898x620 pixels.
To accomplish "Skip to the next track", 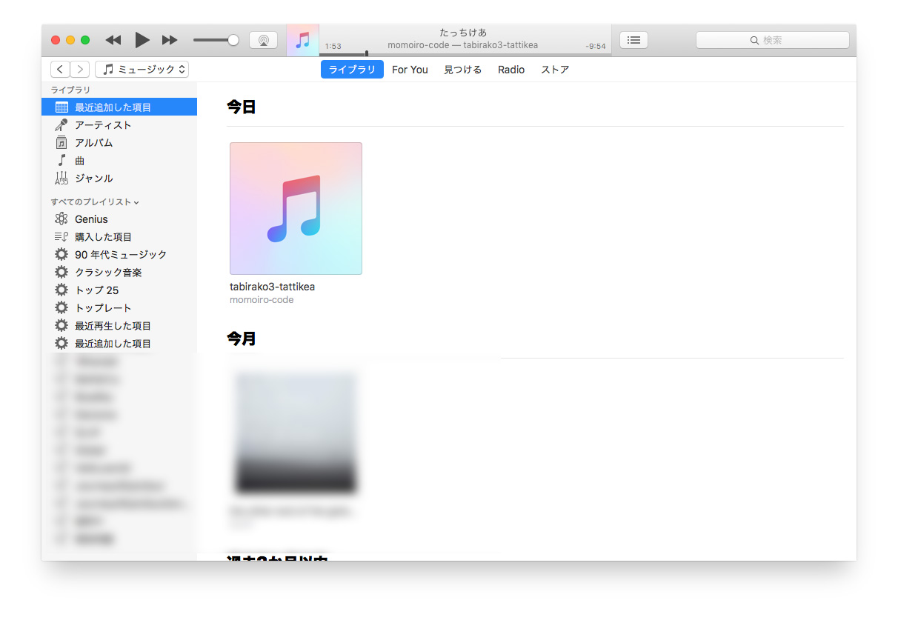I will click(170, 40).
